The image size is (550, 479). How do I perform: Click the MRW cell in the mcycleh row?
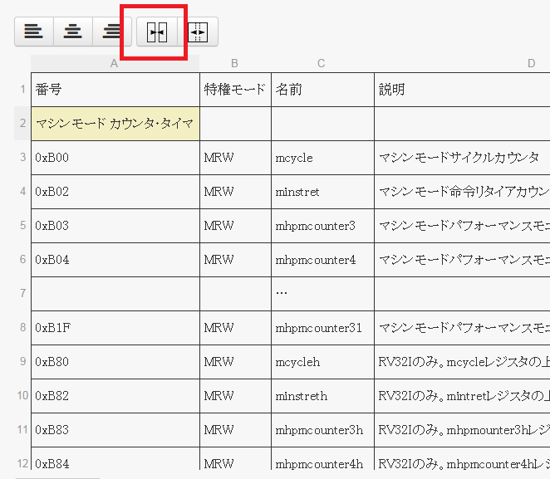(235, 362)
